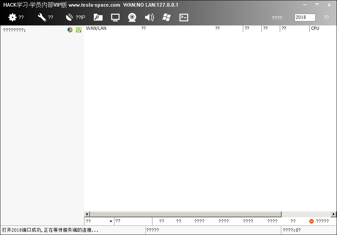
Task: Click the horizontal scrollbar left arrow
Action: click(x=87, y=214)
